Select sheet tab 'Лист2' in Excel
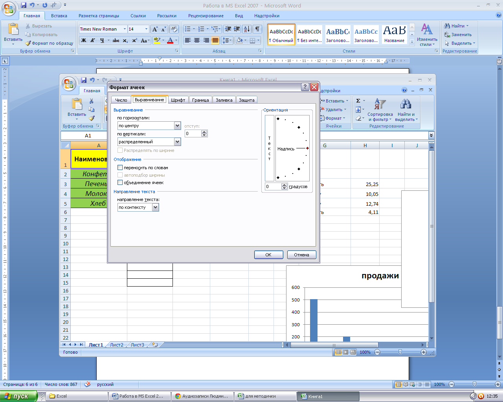 pyautogui.click(x=116, y=345)
